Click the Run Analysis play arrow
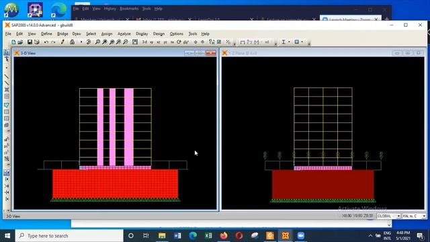Image resolution: width=430 pixels, height=242 pixels. coord(81,42)
